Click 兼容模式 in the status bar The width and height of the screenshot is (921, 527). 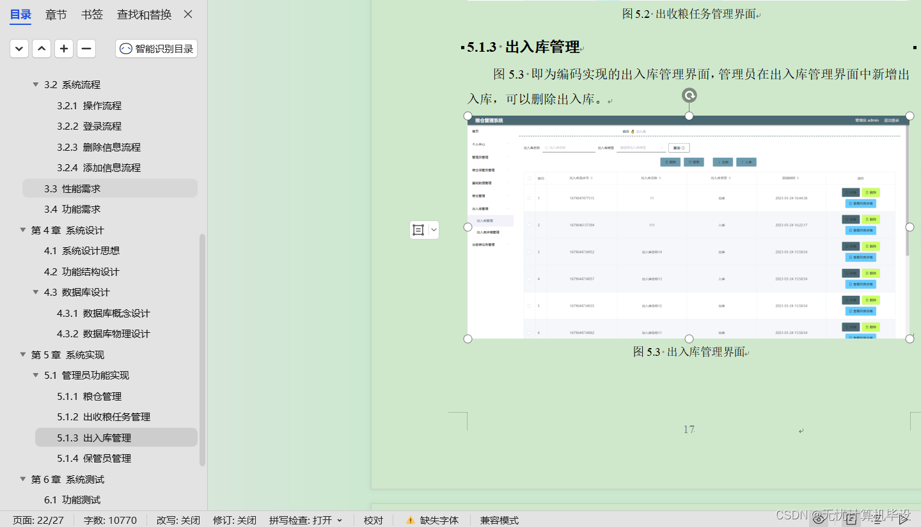click(x=499, y=520)
